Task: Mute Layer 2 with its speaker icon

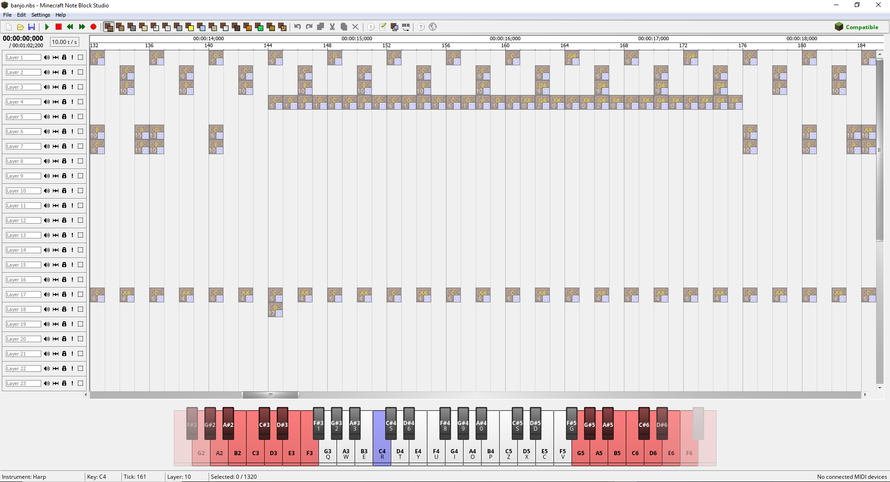Action: click(x=46, y=72)
